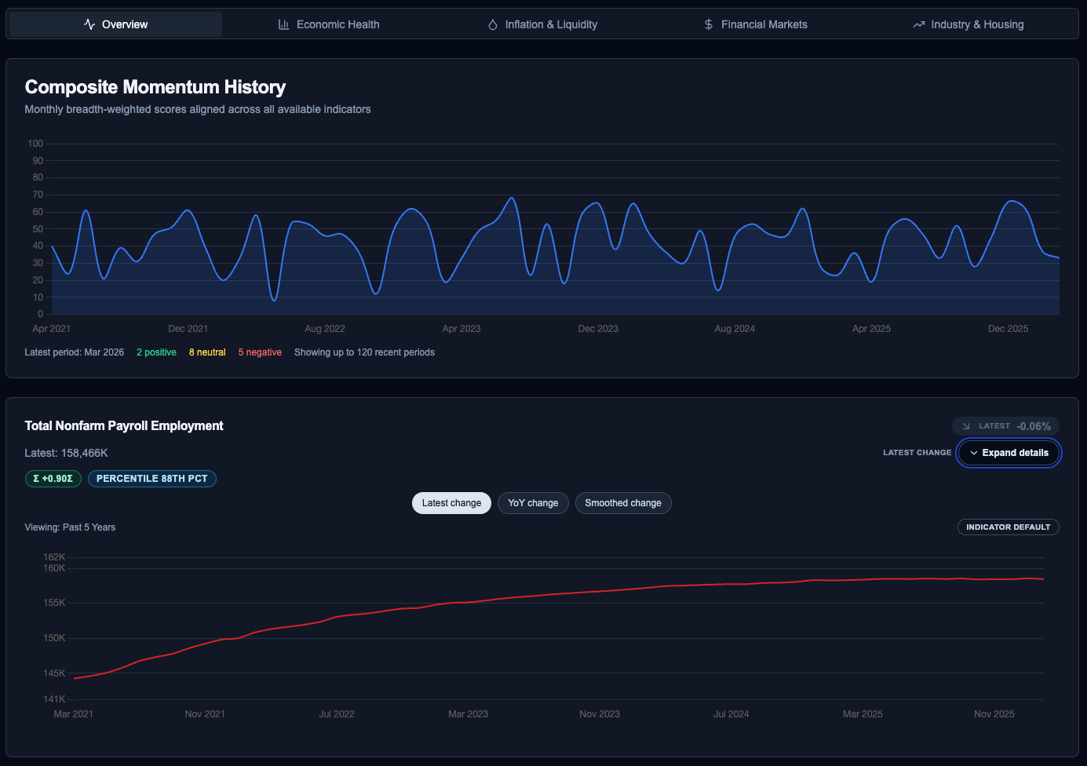
Task: Click the PERCENTILE 88TH PCT badge
Action: 151,479
